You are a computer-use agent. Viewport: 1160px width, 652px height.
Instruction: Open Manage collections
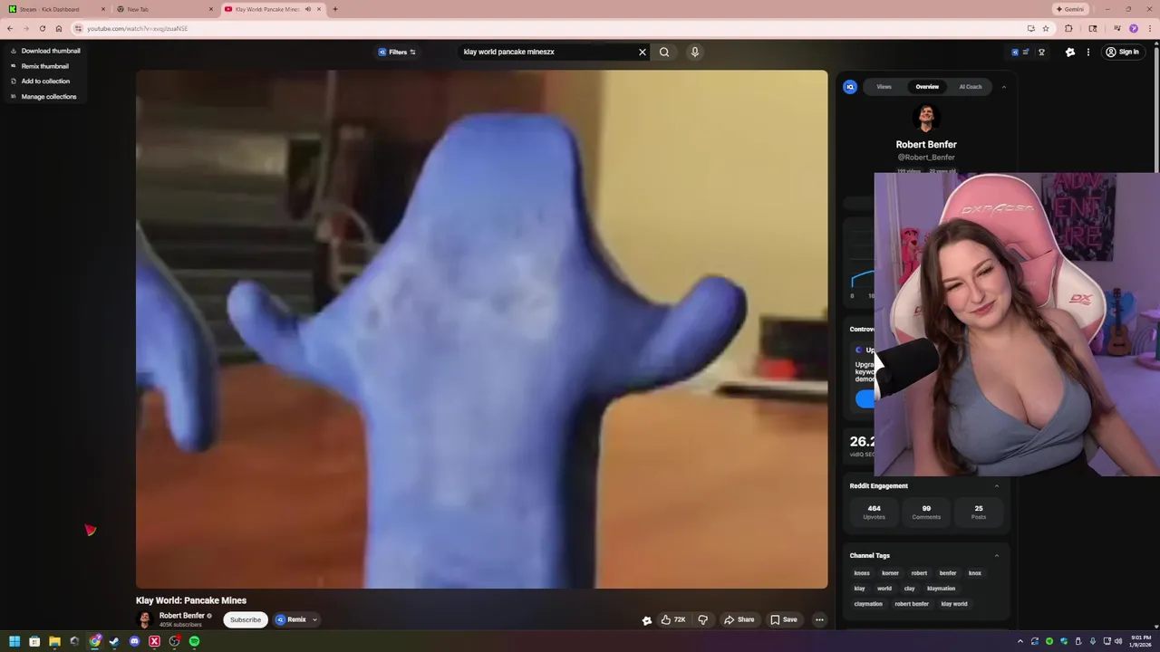click(x=43, y=97)
